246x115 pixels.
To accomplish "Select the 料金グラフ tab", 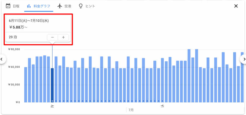I will pos(39,6).
